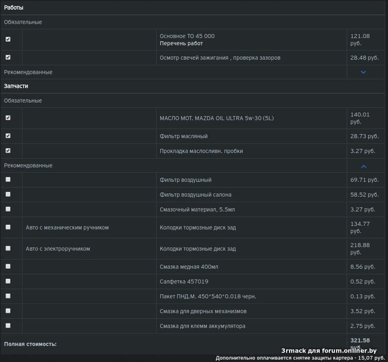
Task: Uncheck the Основное ТО 45 000 checkbox
Action: (x=8, y=39)
